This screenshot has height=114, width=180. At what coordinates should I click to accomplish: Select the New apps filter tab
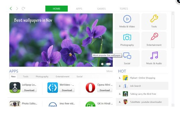[13, 77]
